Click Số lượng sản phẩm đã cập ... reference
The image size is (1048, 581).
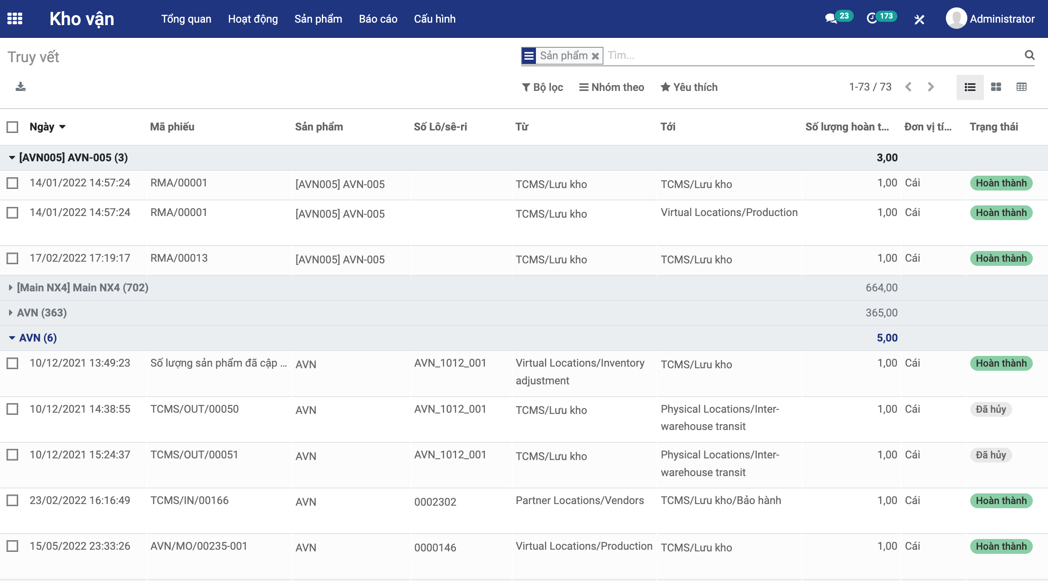219,363
